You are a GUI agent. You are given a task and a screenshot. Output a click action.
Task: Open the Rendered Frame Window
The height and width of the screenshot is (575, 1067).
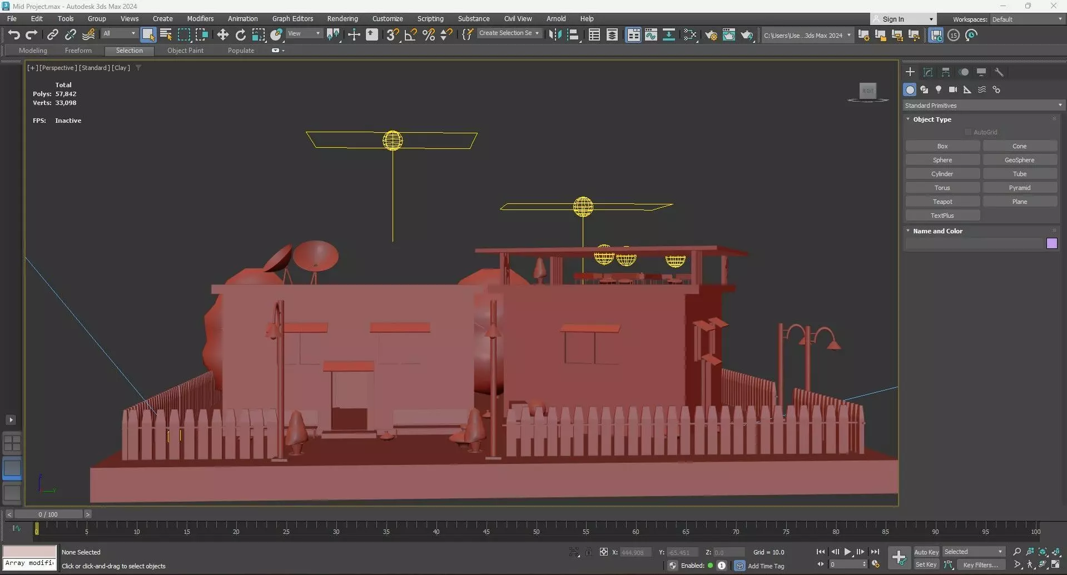(729, 35)
